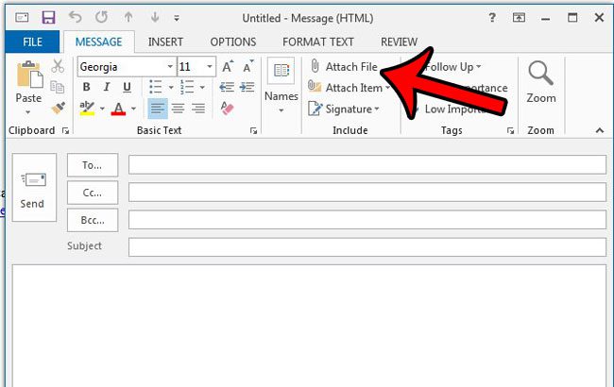
Task: Open the Georgia font name dropdown
Action: tap(170, 66)
